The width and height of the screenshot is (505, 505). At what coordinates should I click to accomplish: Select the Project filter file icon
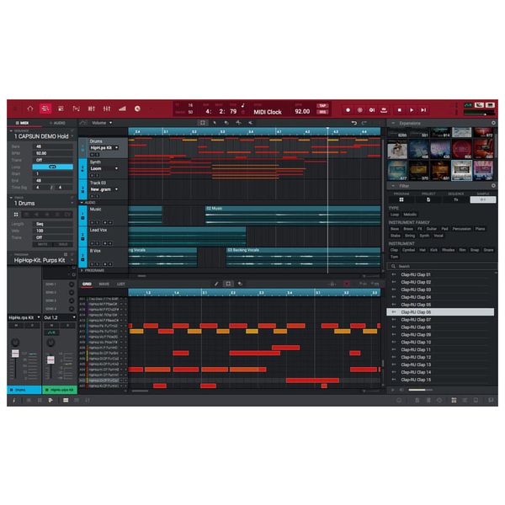point(428,199)
